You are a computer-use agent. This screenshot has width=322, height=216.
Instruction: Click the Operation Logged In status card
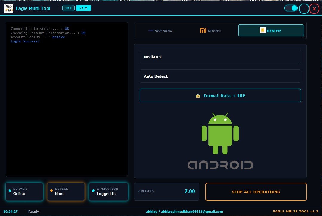[108, 192]
